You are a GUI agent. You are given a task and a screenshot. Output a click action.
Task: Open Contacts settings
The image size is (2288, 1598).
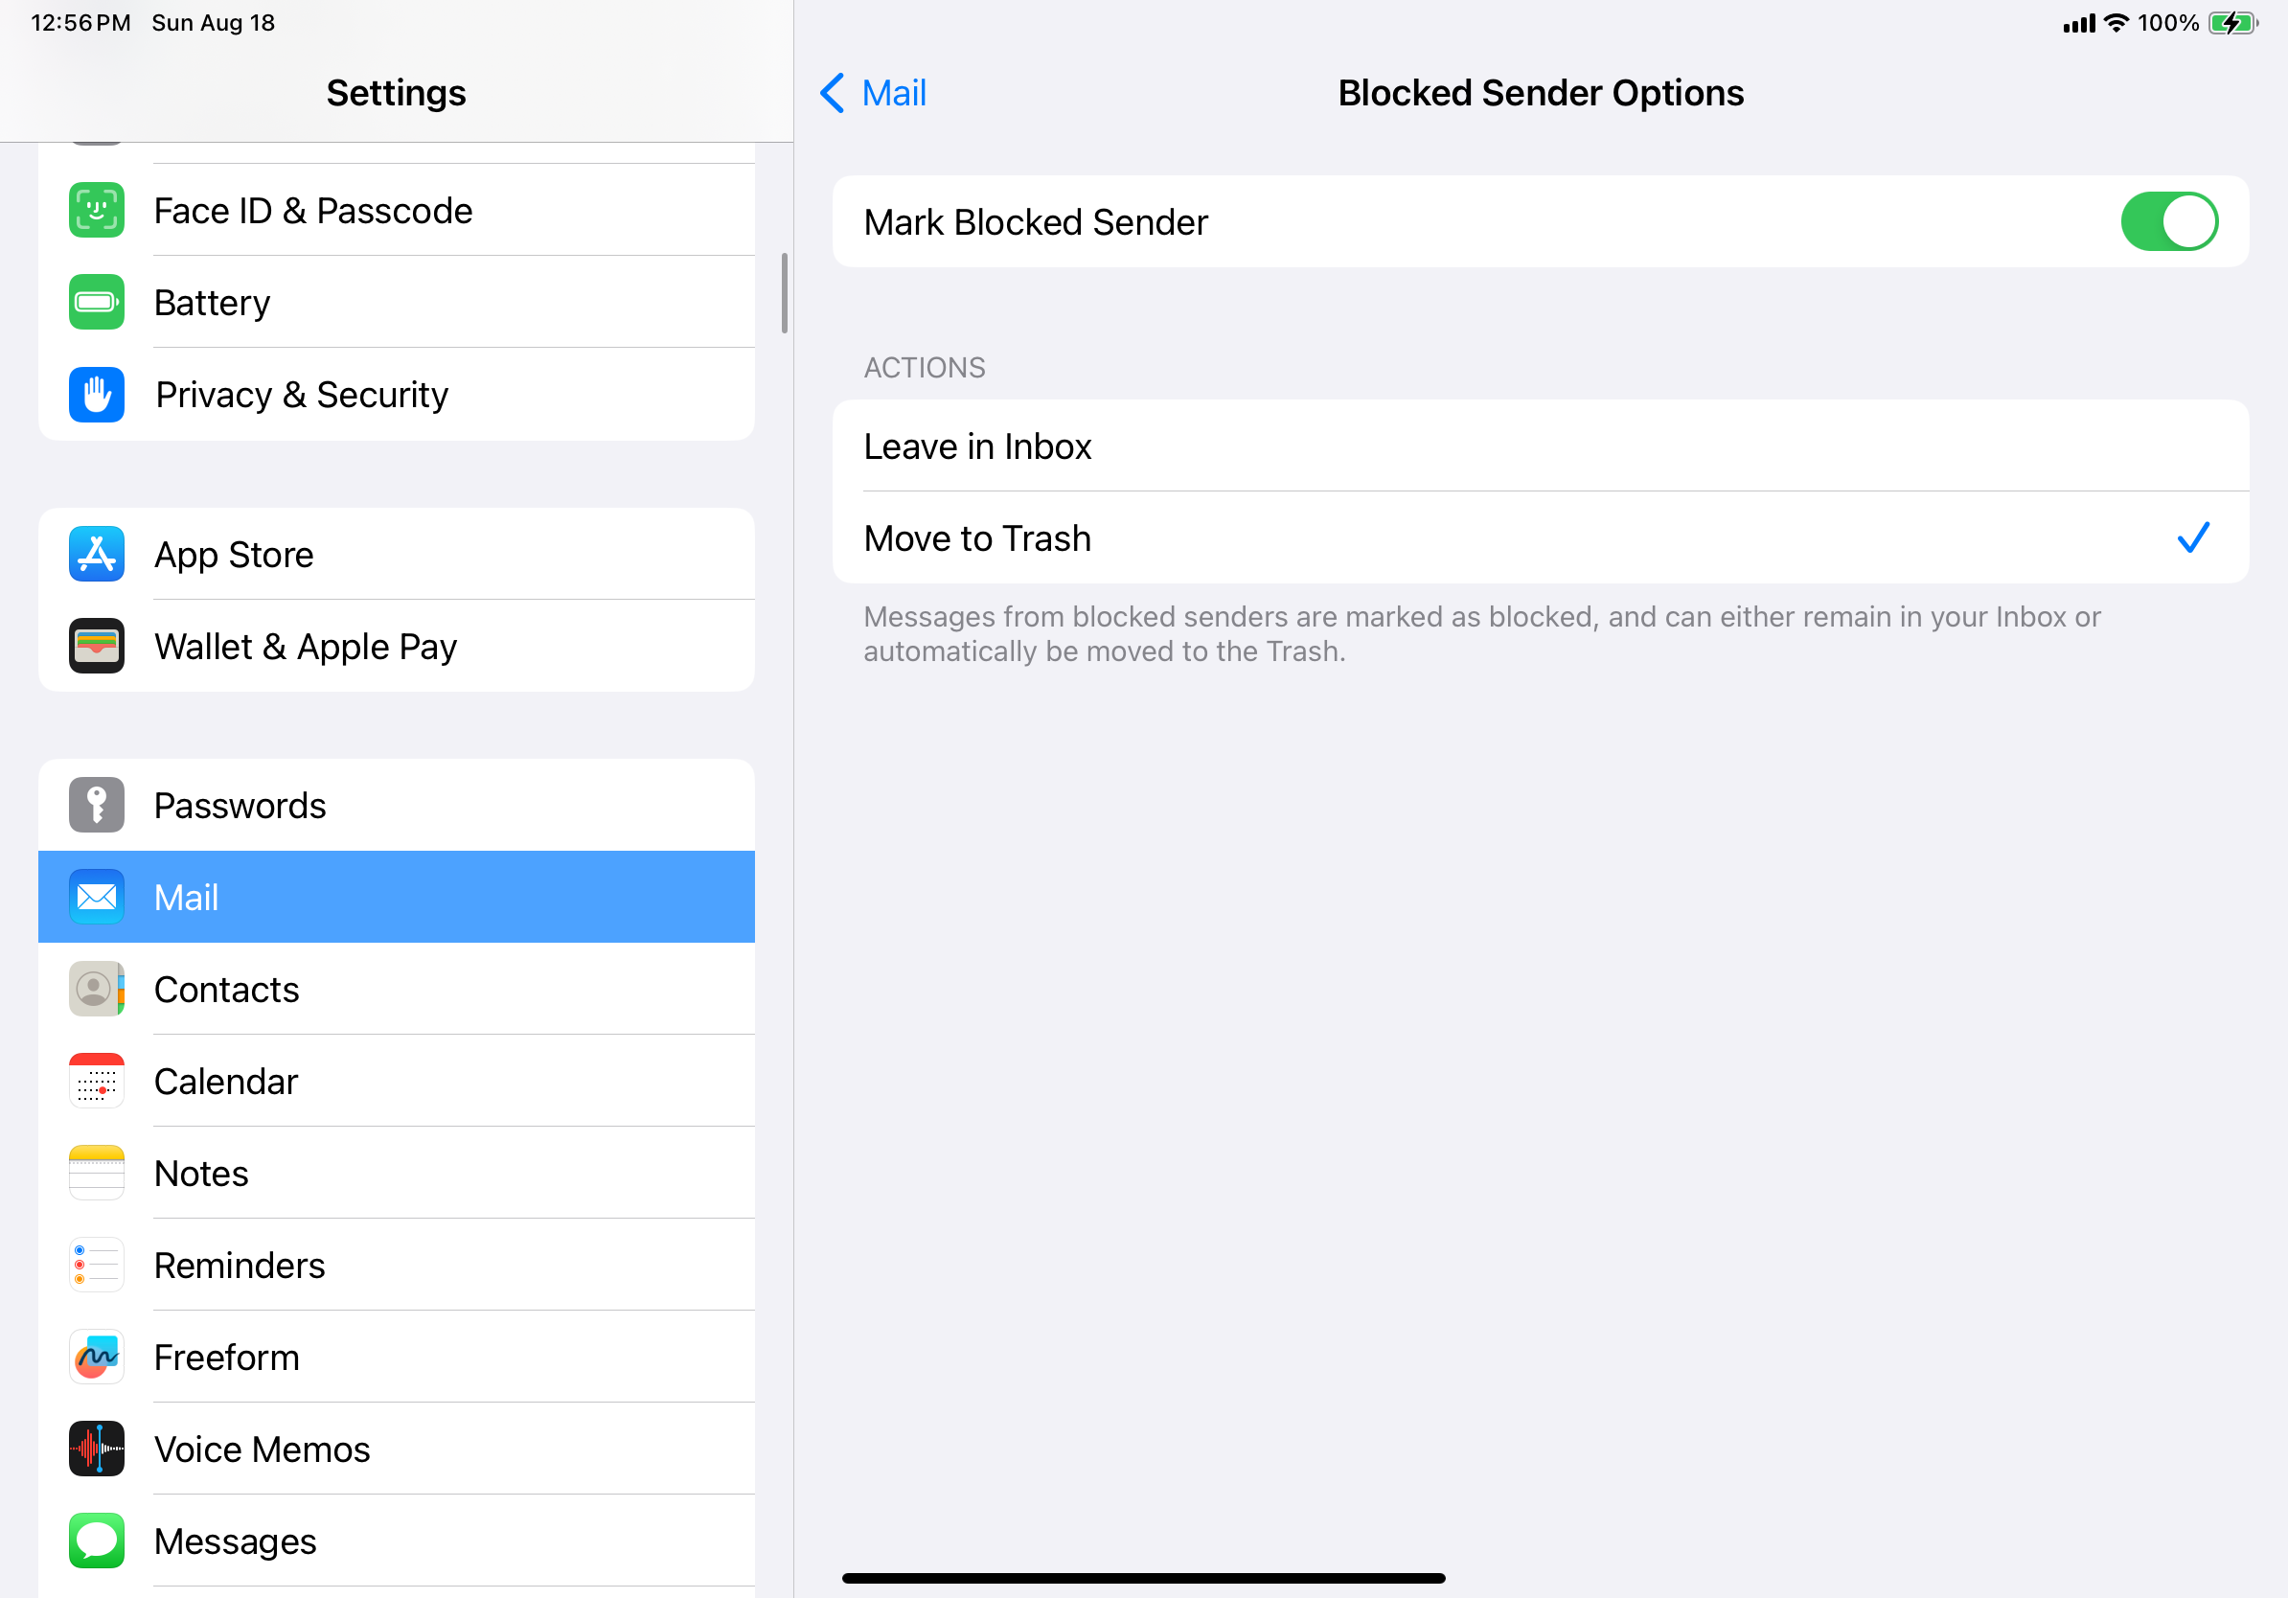396,990
